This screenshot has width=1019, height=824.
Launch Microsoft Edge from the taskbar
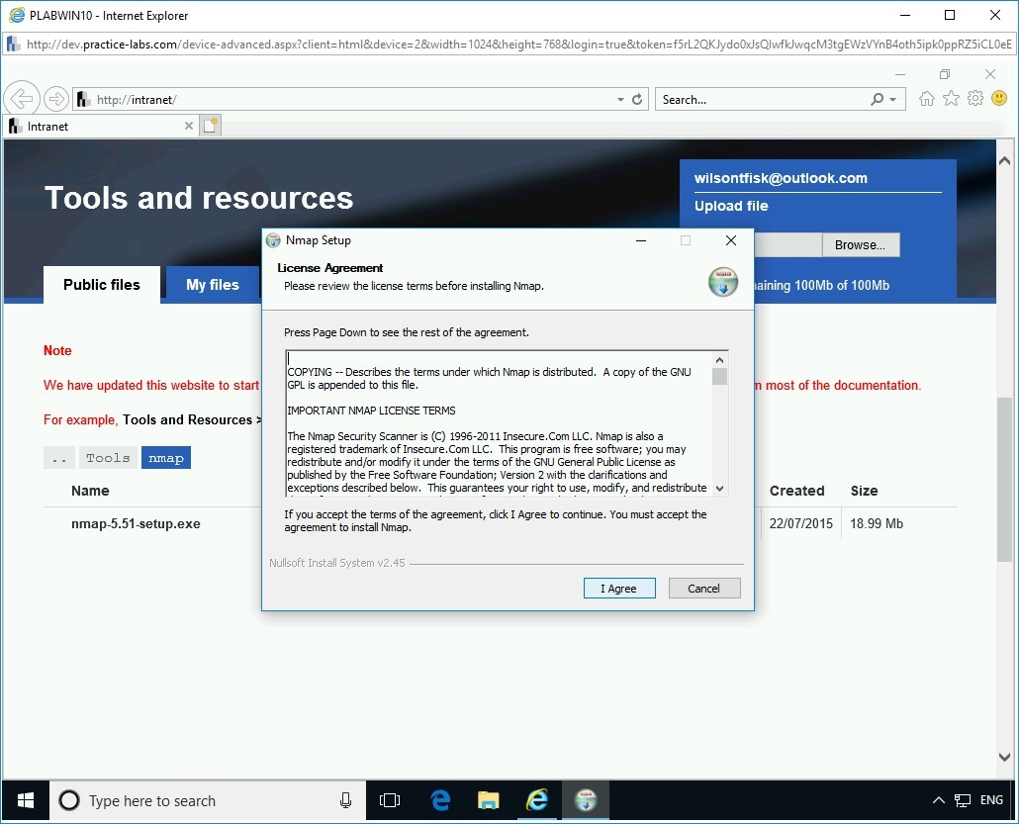(x=438, y=800)
